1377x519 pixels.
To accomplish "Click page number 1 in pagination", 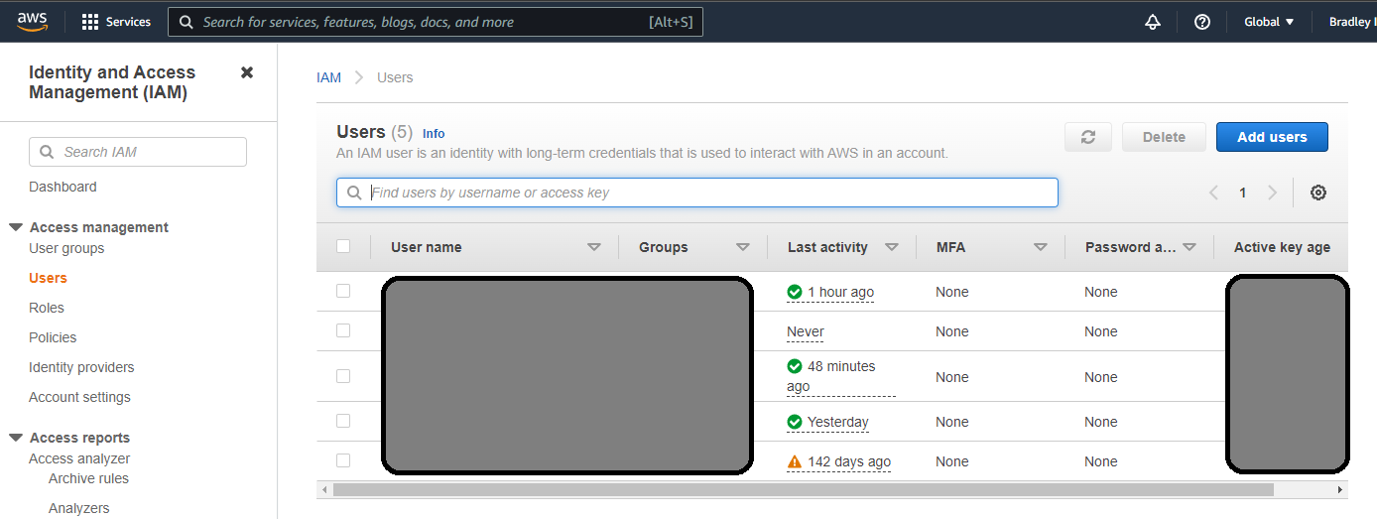I will pyautogui.click(x=1242, y=193).
